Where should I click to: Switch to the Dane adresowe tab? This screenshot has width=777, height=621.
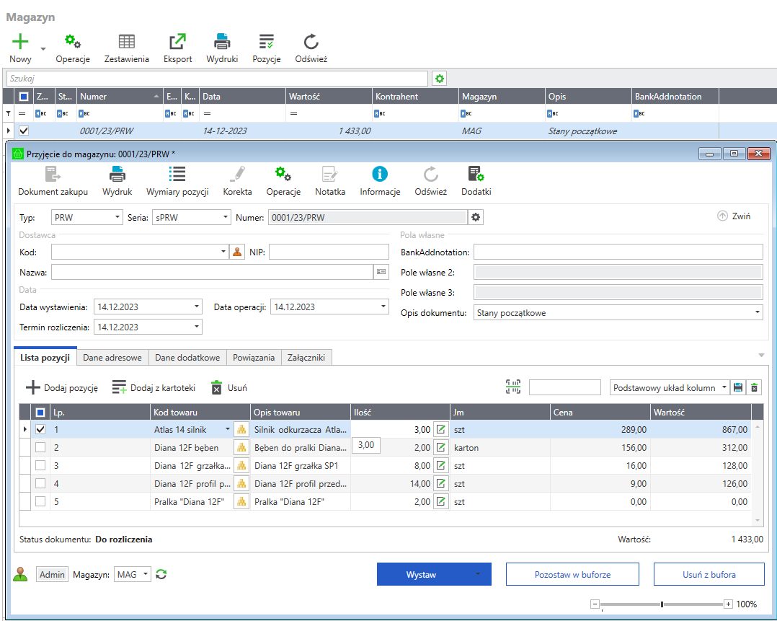(x=112, y=358)
